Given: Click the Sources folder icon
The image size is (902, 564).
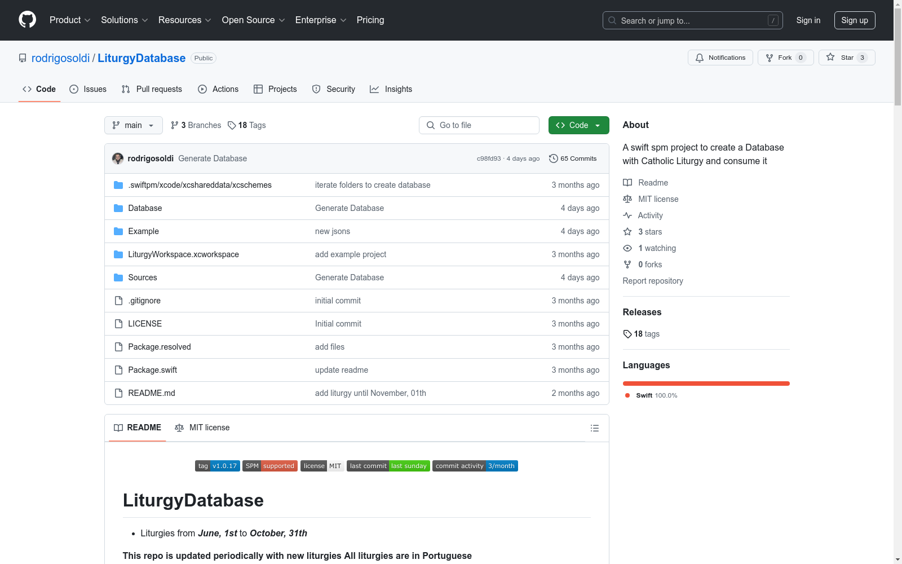Looking at the screenshot, I should coord(118,277).
